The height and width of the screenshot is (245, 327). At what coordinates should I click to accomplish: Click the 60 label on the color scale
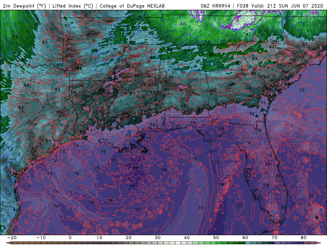(x=245, y=238)
